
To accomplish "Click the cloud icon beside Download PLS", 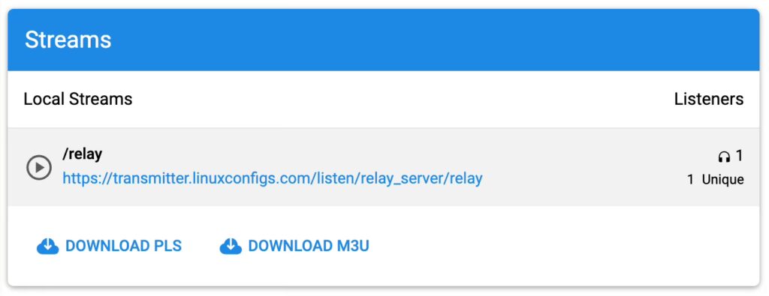I will pos(47,246).
